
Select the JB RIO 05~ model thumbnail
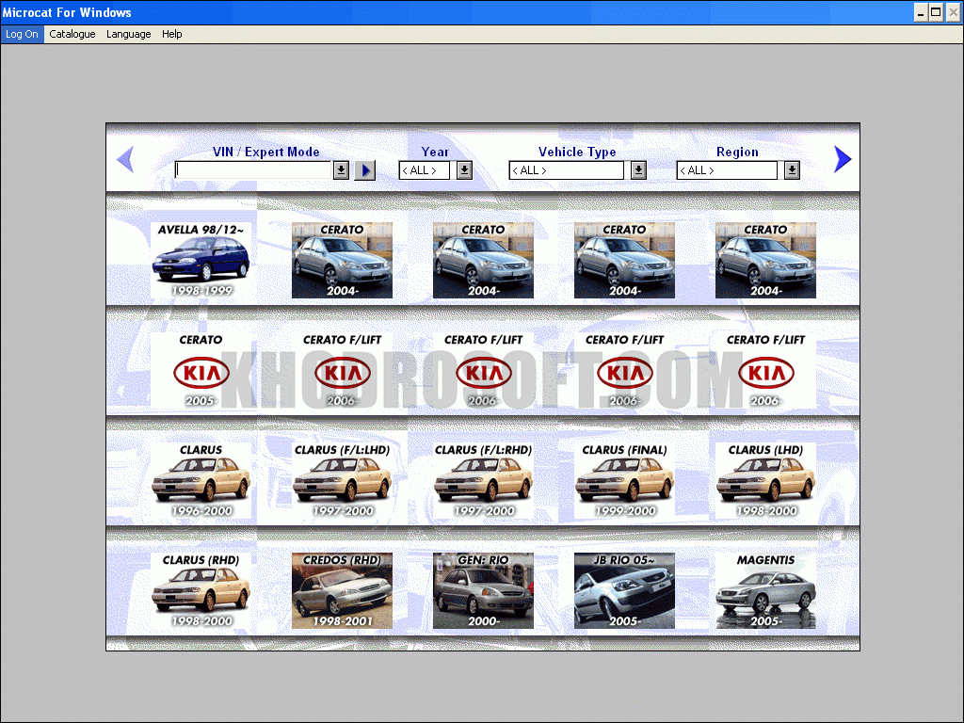coord(624,590)
